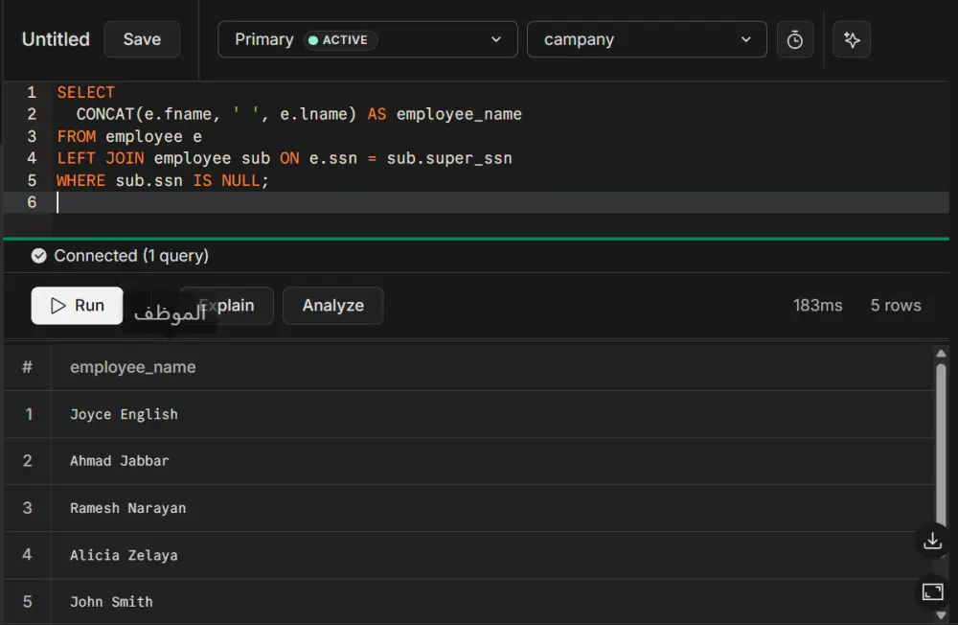Save the current query

[142, 39]
